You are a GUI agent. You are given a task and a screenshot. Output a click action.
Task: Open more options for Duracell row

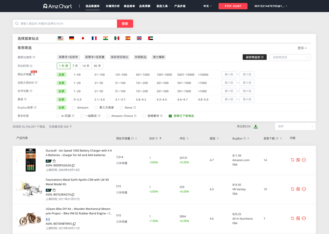[x=304, y=160]
